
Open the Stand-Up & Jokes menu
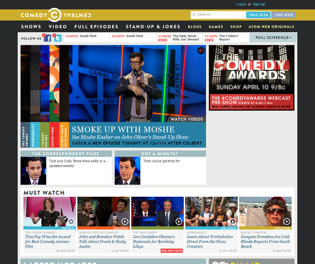tap(153, 27)
